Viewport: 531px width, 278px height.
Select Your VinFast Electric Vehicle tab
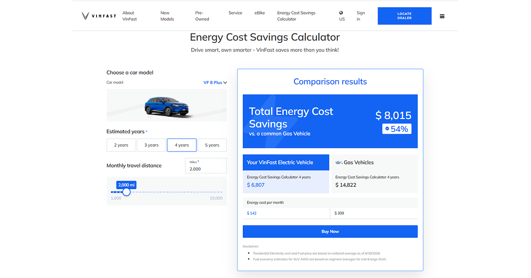coord(286,162)
